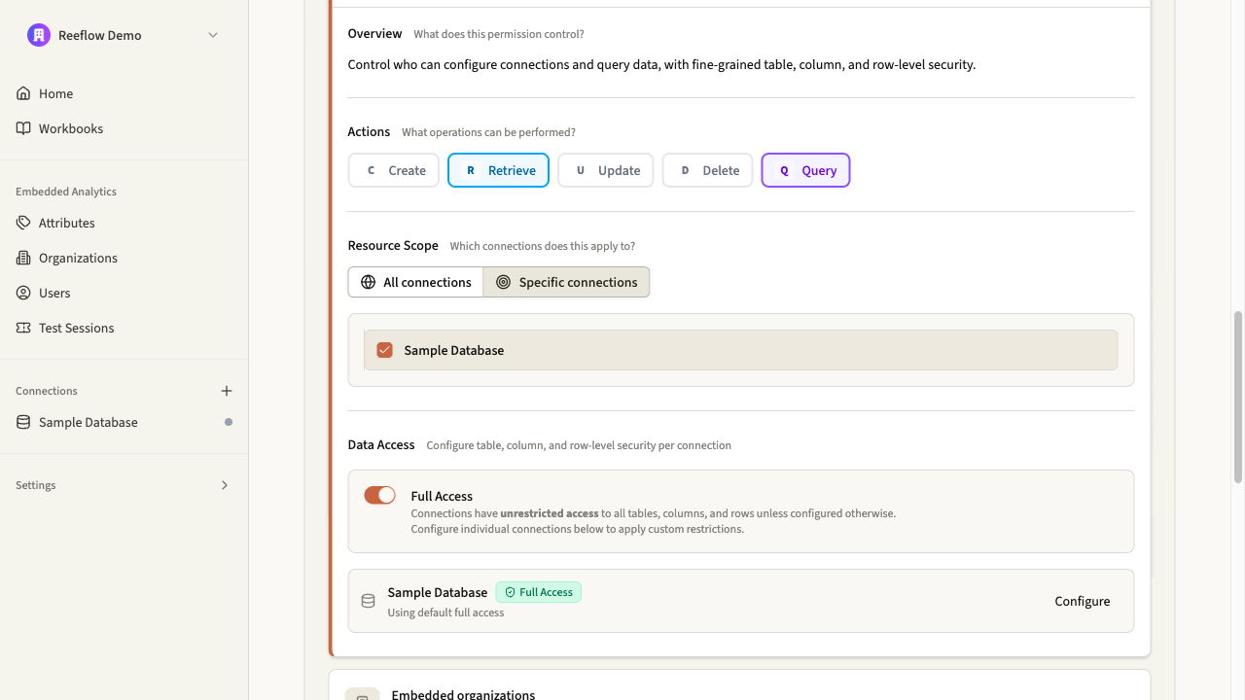Uncheck the Sample Database connection checkbox
The image size is (1245, 700).
coord(384,349)
